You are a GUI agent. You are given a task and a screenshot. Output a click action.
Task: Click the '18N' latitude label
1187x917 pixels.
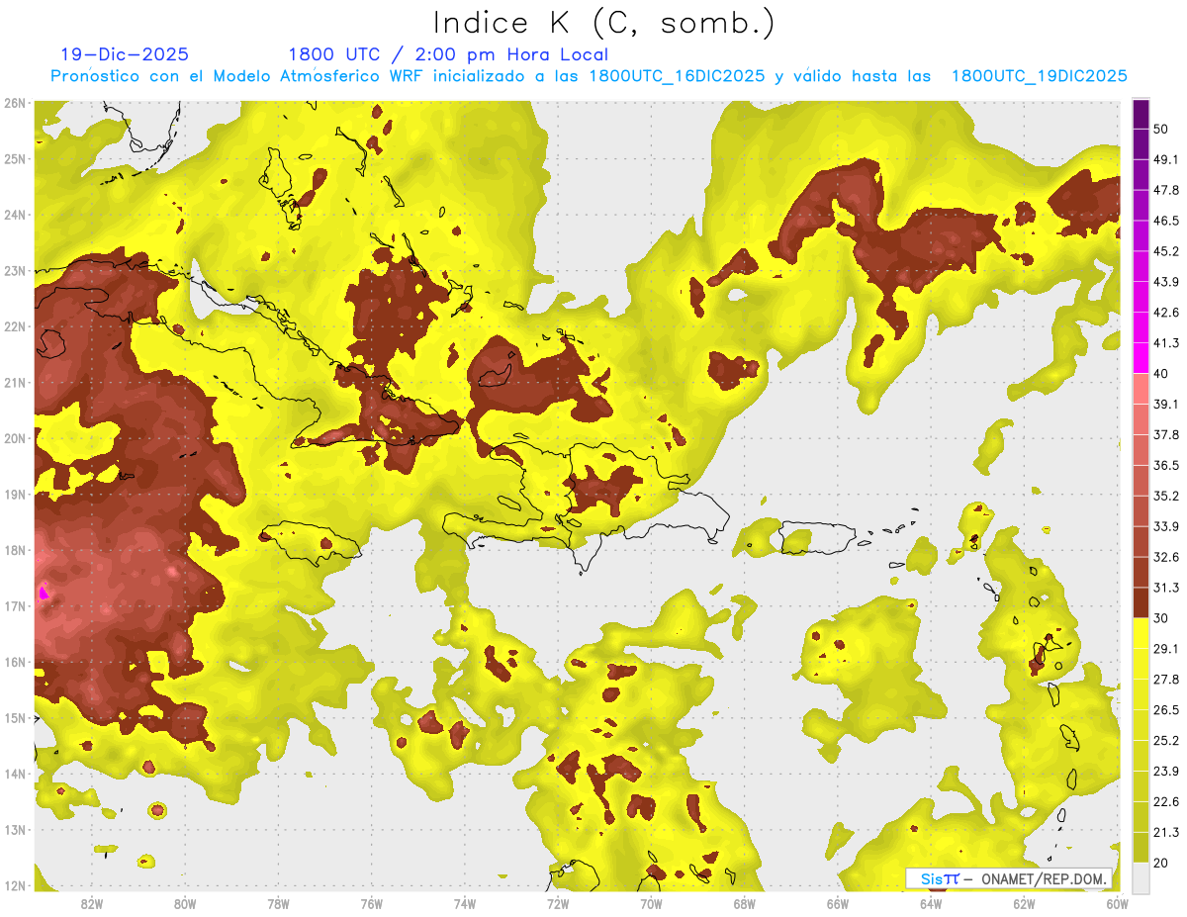pyautogui.click(x=15, y=550)
